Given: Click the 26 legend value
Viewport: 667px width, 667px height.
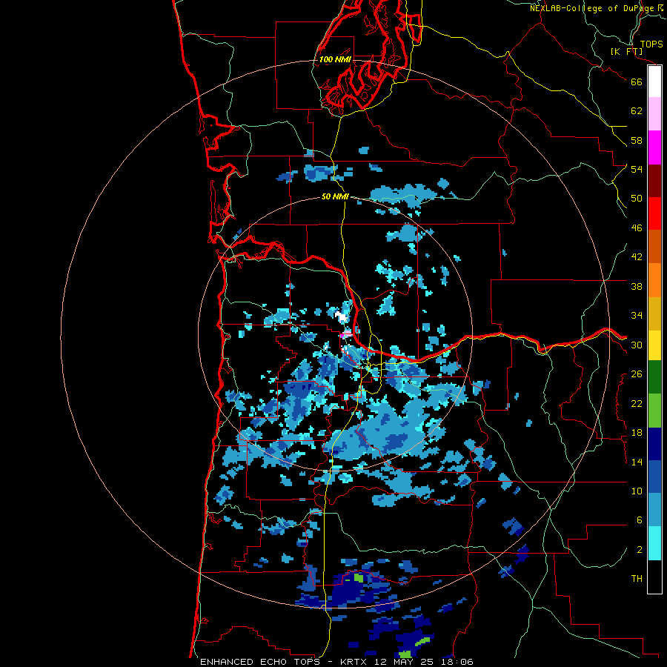Looking at the screenshot, I should [637, 374].
